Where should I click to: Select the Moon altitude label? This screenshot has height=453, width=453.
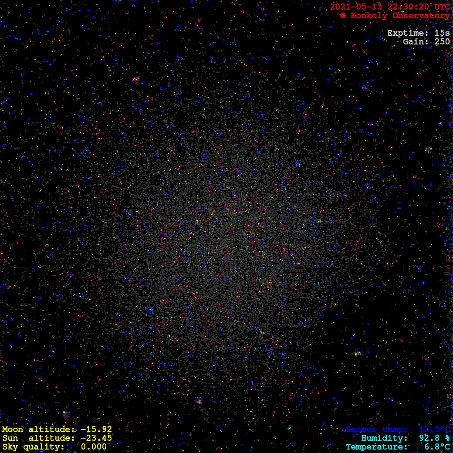point(38,429)
